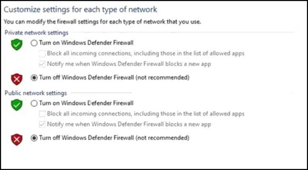Viewport: 308px width, 170px height.
Task: Toggle Notify me checkbox under Private network settings
Action: pos(42,64)
